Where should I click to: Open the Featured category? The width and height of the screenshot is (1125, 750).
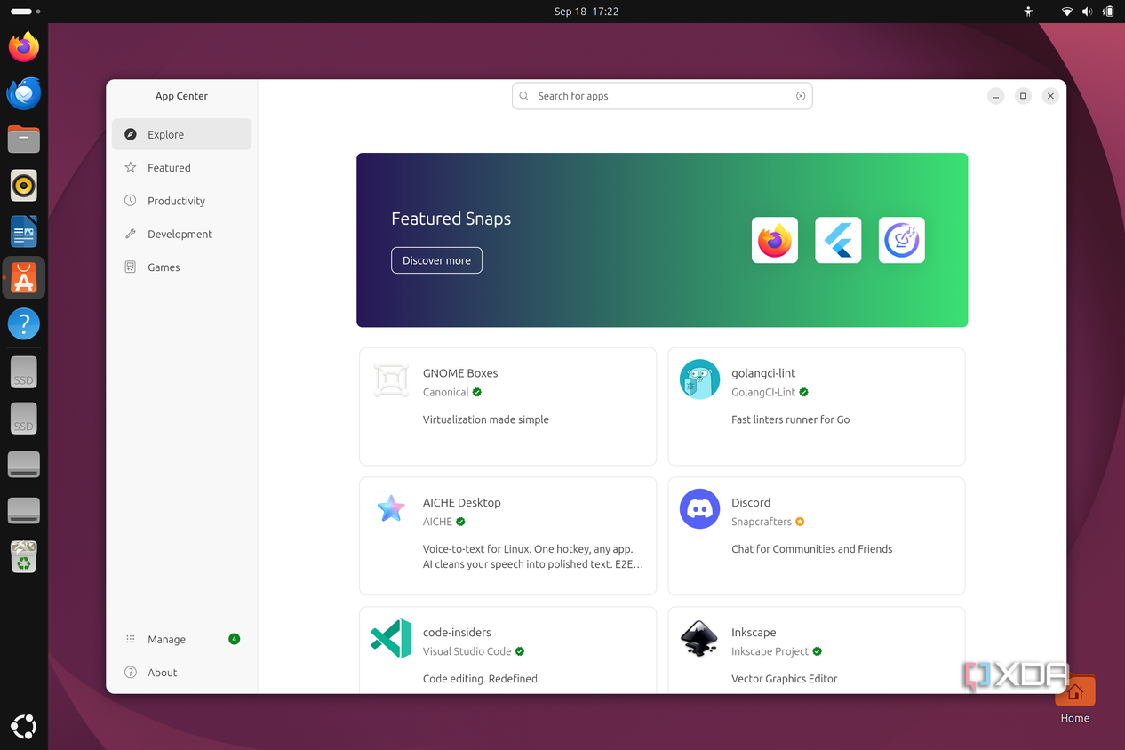click(x=181, y=167)
